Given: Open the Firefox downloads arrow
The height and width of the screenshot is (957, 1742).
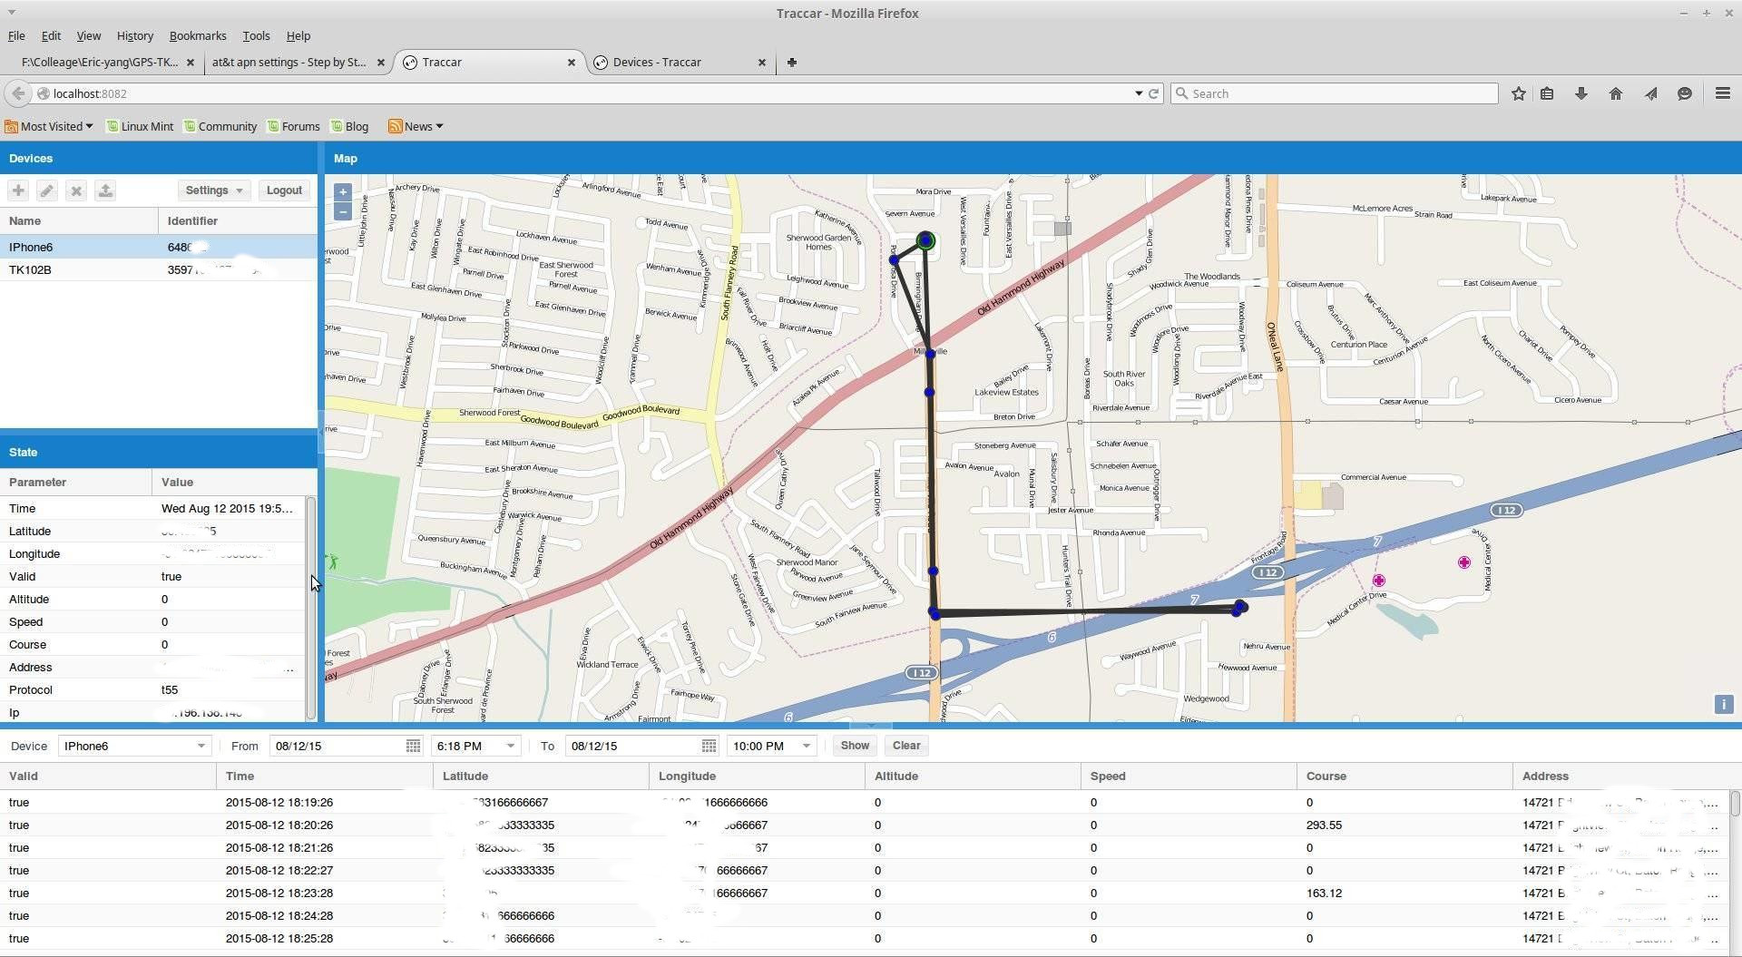Looking at the screenshot, I should tap(1581, 93).
